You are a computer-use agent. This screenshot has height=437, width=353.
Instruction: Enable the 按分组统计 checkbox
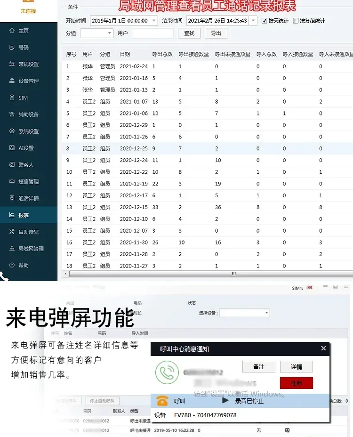296,21
